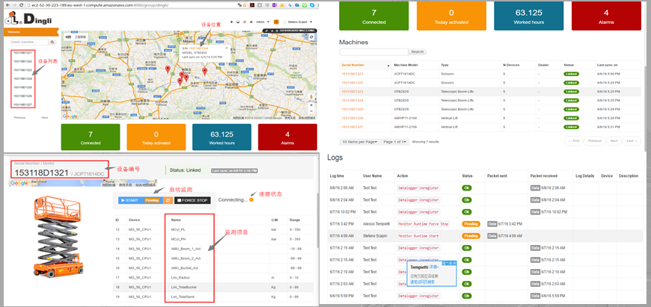Open the items per page dropdown
Viewport: 651px width, 307px height.
(x=360, y=141)
